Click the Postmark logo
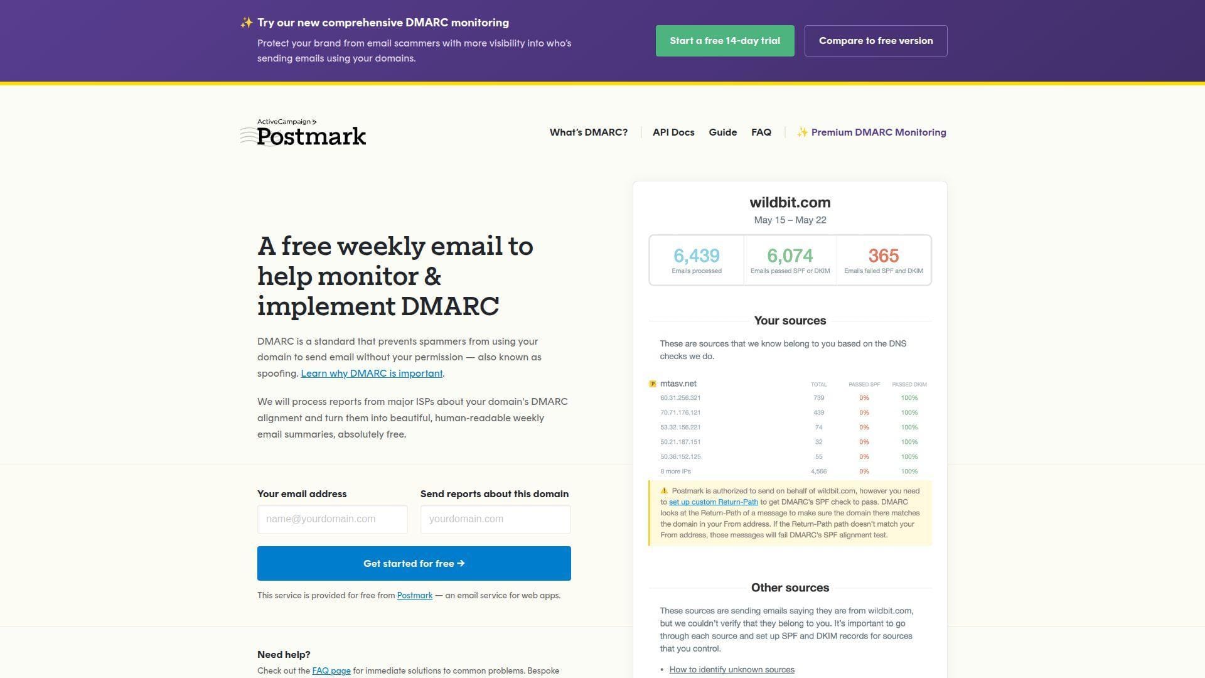 click(303, 133)
